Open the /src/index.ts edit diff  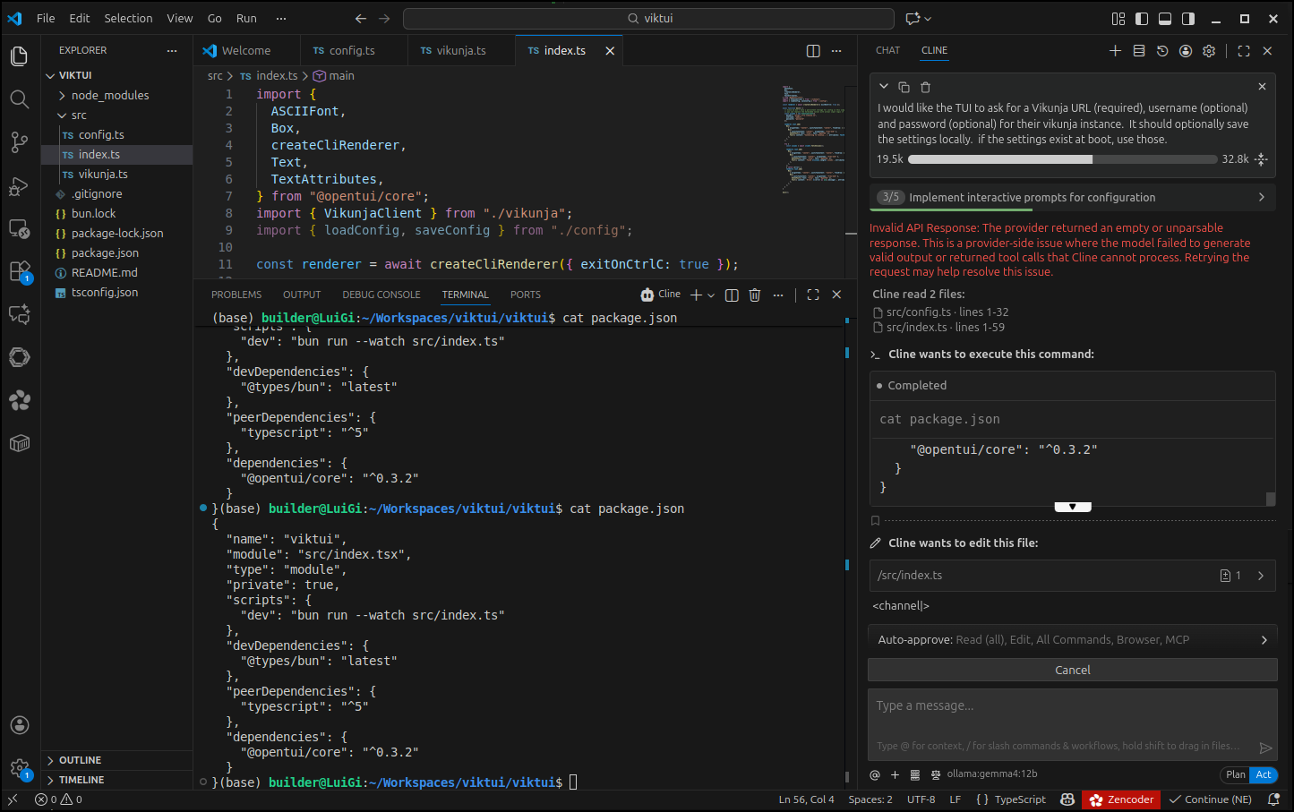1072,576
